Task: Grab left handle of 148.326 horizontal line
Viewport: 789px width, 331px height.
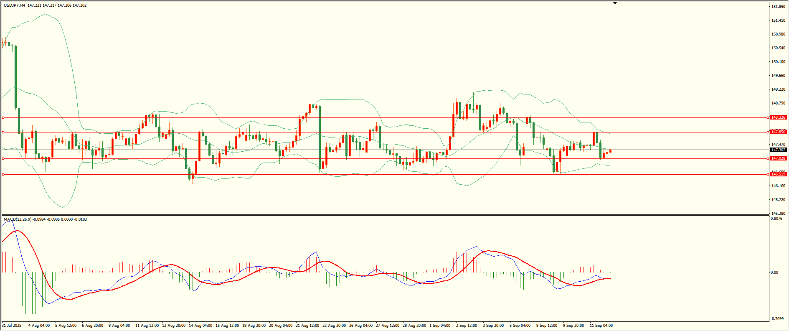Action: pos(3,117)
